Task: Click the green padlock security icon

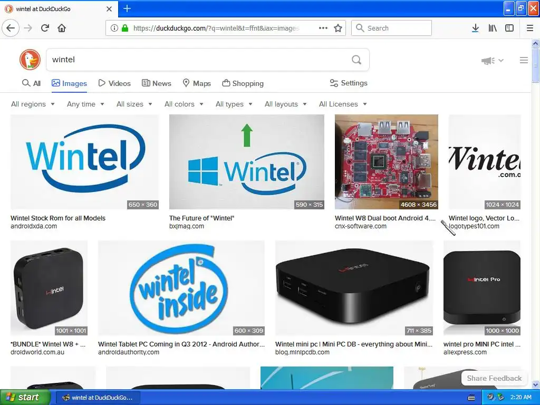Action: coord(125,28)
